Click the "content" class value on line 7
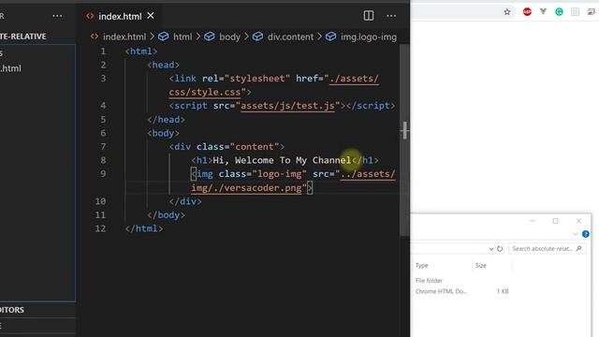The image size is (599, 337). (255, 147)
